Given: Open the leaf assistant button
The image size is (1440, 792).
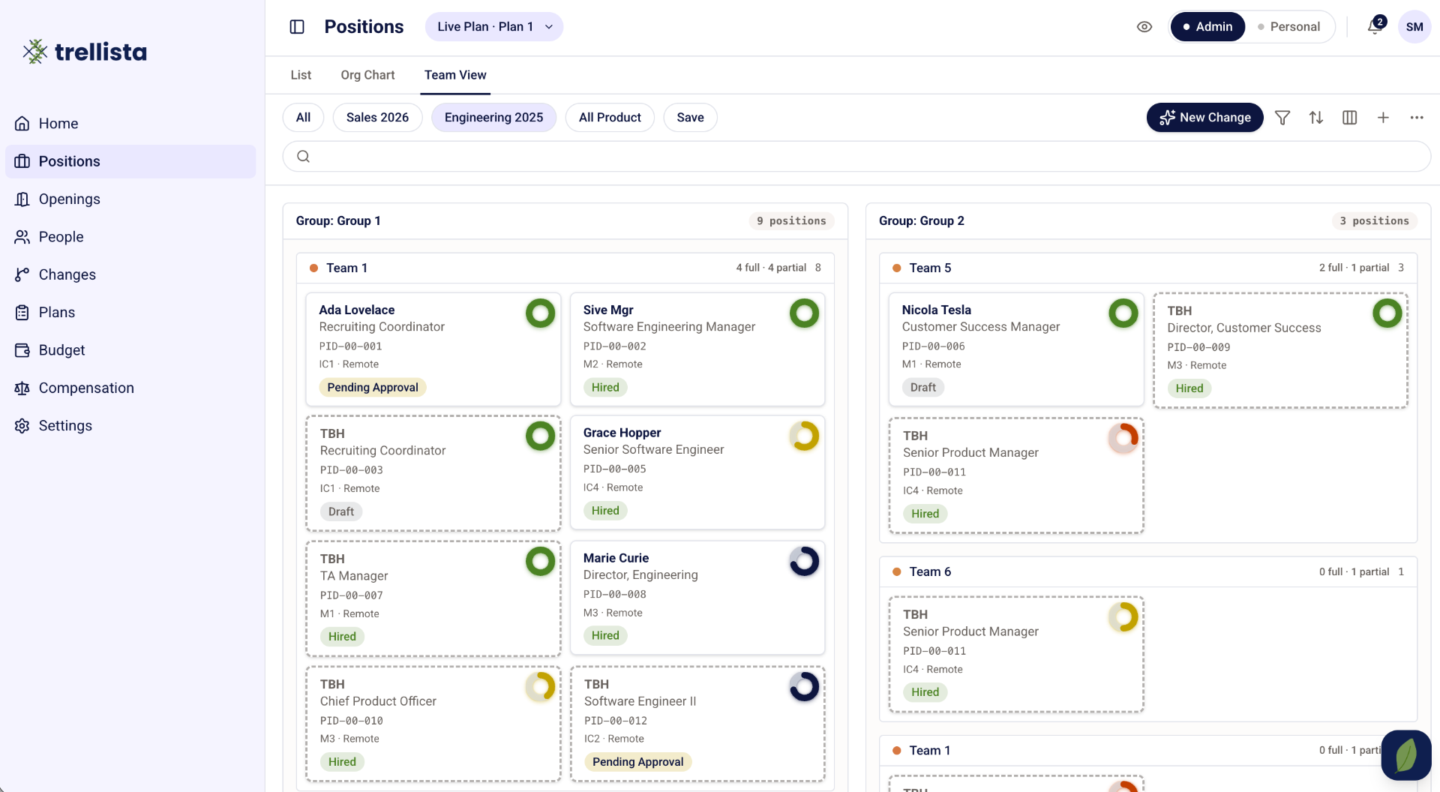Looking at the screenshot, I should tap(1406, 755).
